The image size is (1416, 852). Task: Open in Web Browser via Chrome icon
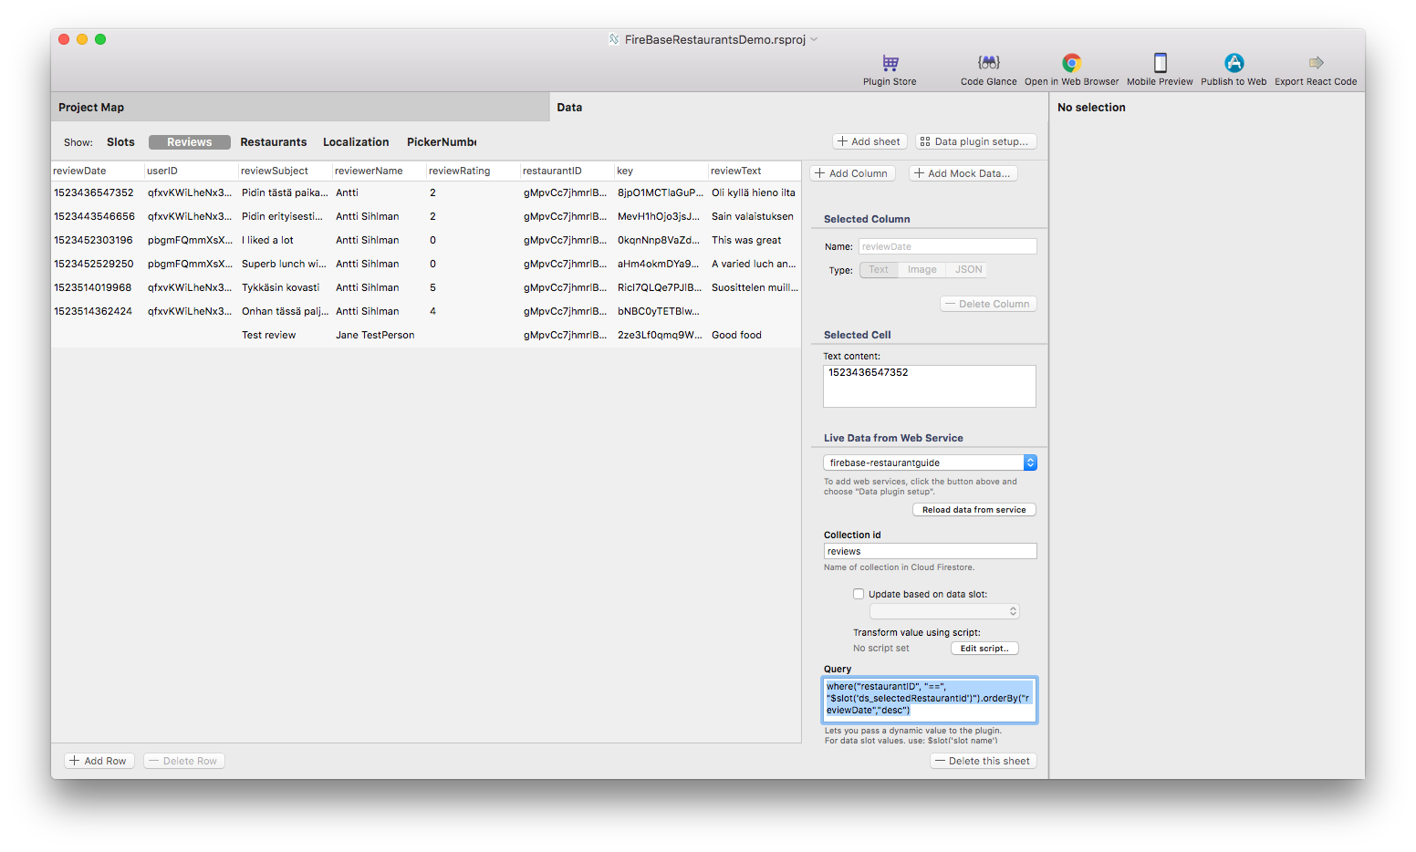point(1071,63)
